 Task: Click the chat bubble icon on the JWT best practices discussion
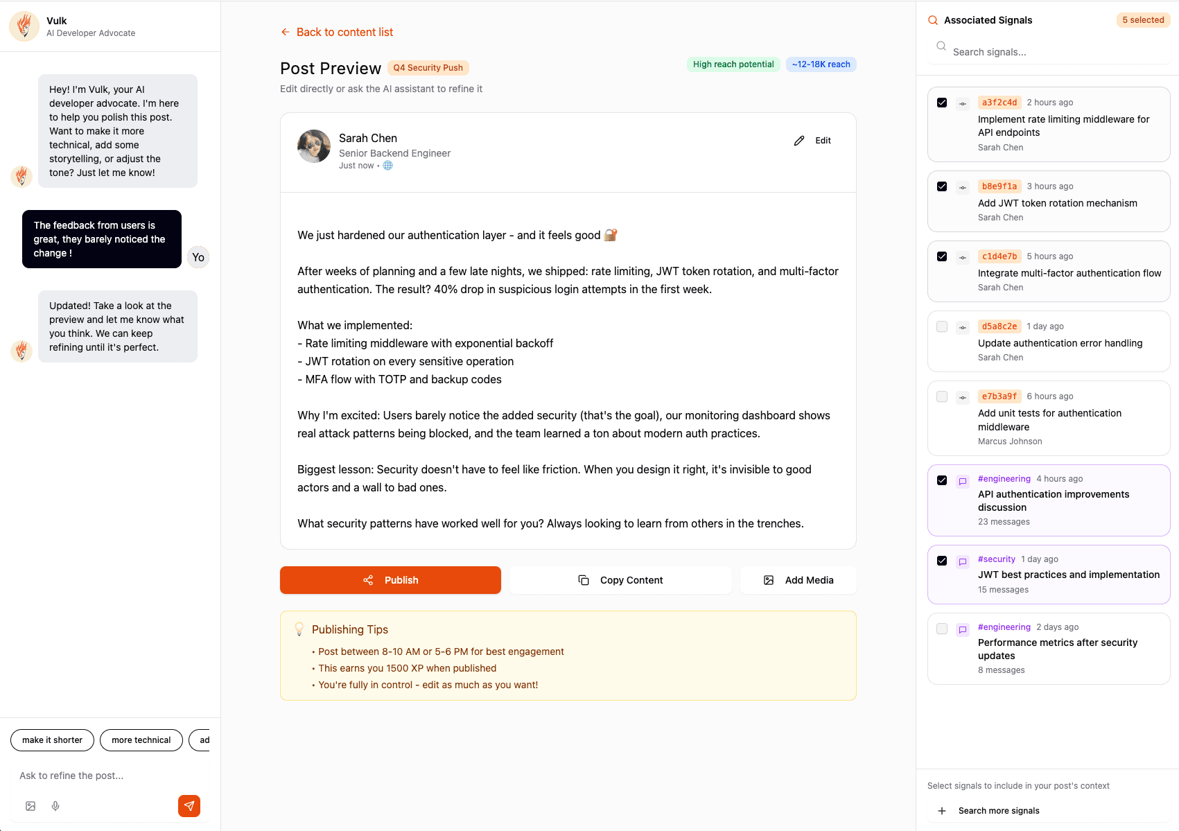[963, 561]
